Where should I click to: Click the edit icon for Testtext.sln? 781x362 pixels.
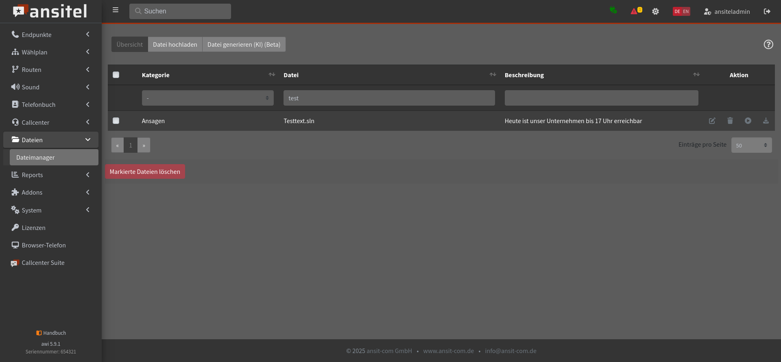(712, 121)
